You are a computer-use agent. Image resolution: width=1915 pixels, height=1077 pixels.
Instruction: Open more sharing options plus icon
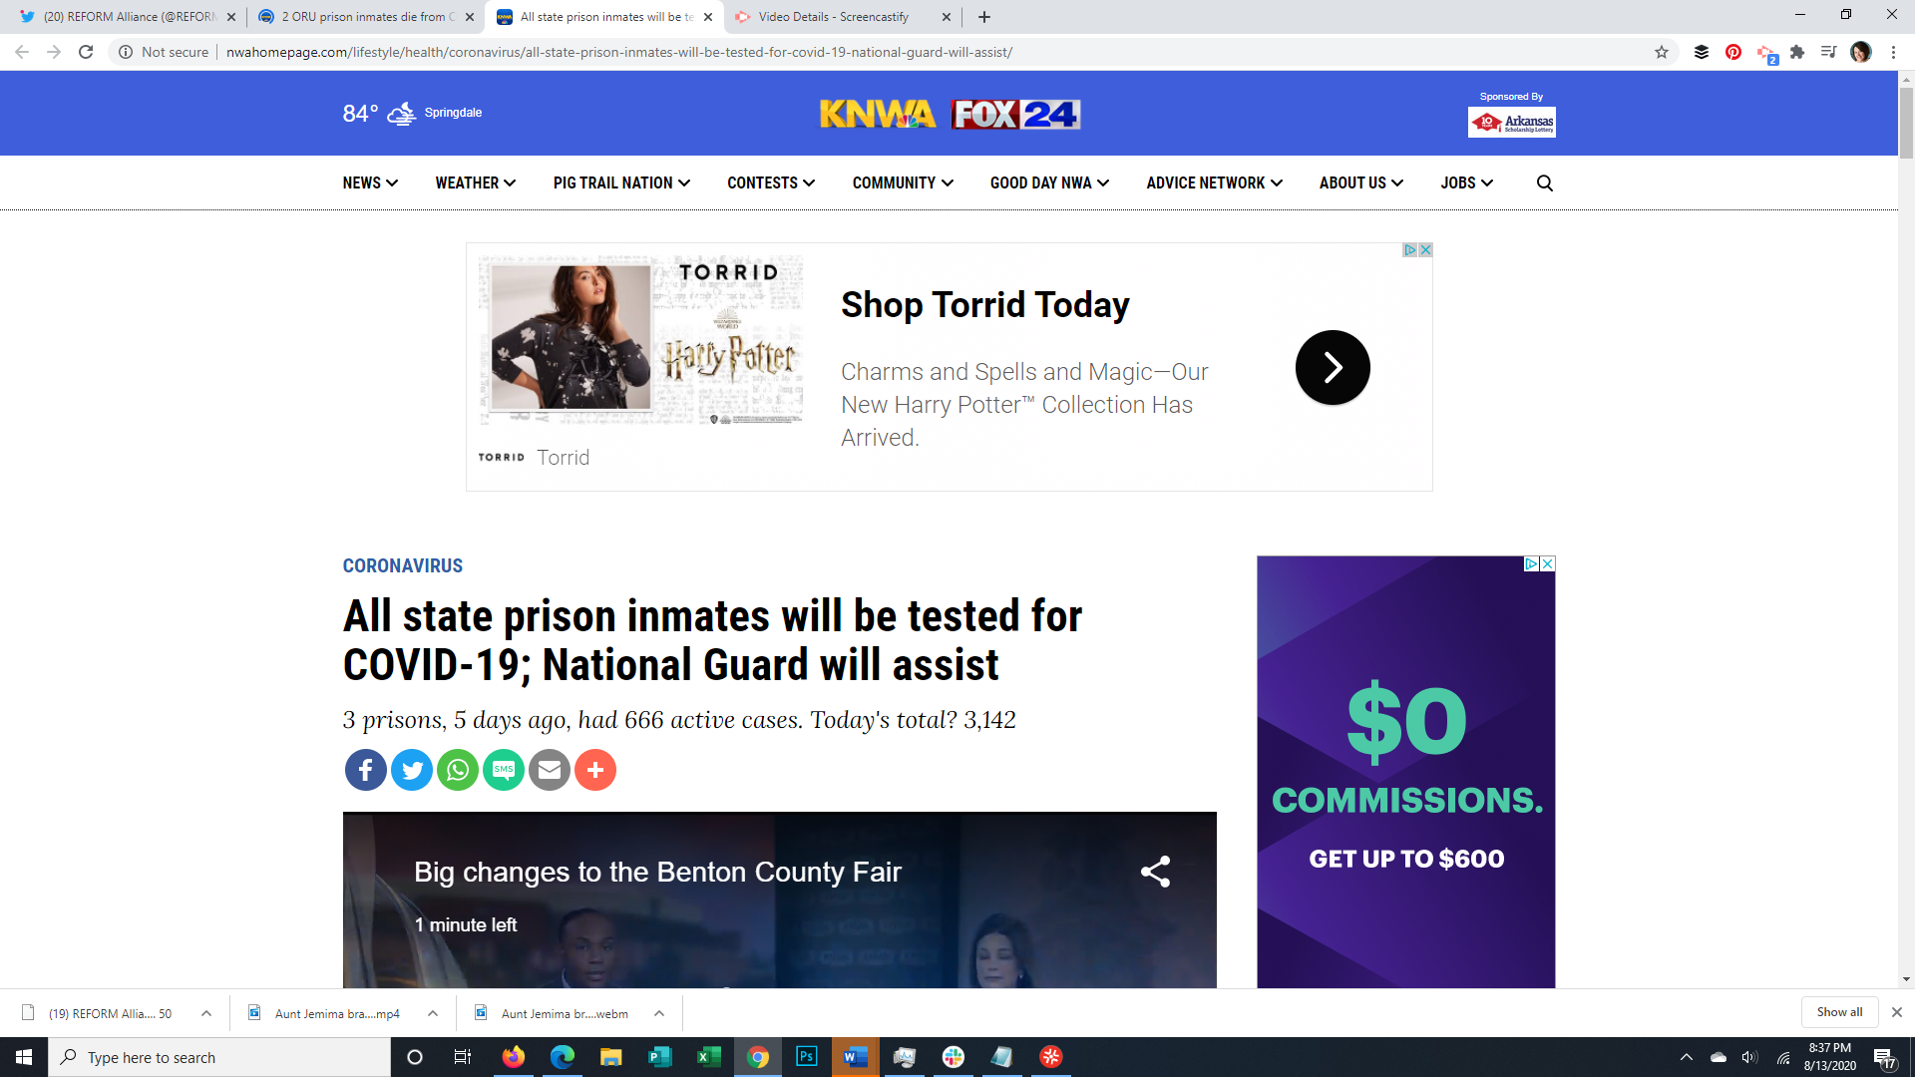pos(595,770)
